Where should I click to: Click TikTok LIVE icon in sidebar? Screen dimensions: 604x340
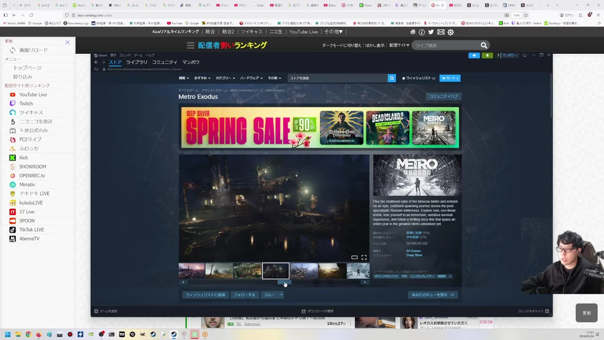point(13,229)
